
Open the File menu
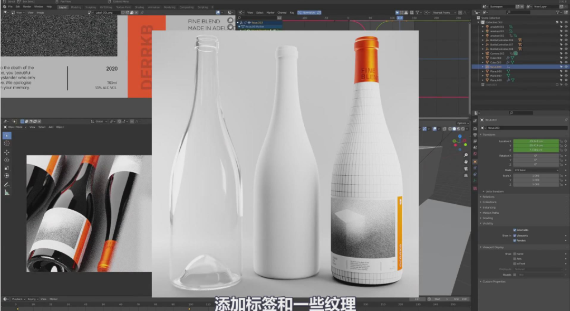[x=10, y=6]
